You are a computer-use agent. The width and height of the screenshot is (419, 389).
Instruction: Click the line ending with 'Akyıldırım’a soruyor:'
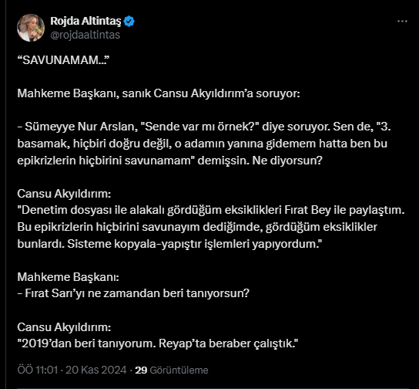point(159,93)
